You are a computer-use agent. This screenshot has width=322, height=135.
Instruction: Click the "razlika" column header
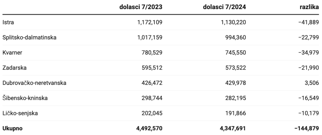click(x=309, y=7)
